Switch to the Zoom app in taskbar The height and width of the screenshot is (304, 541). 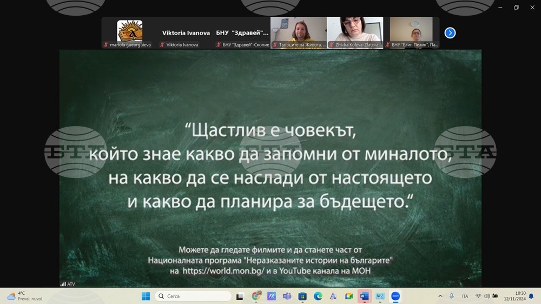(395, 296)
